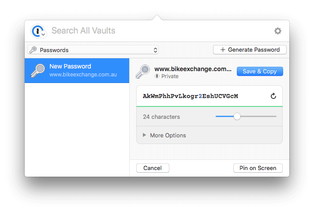Click the Save & Copy button

pos(260,72)
